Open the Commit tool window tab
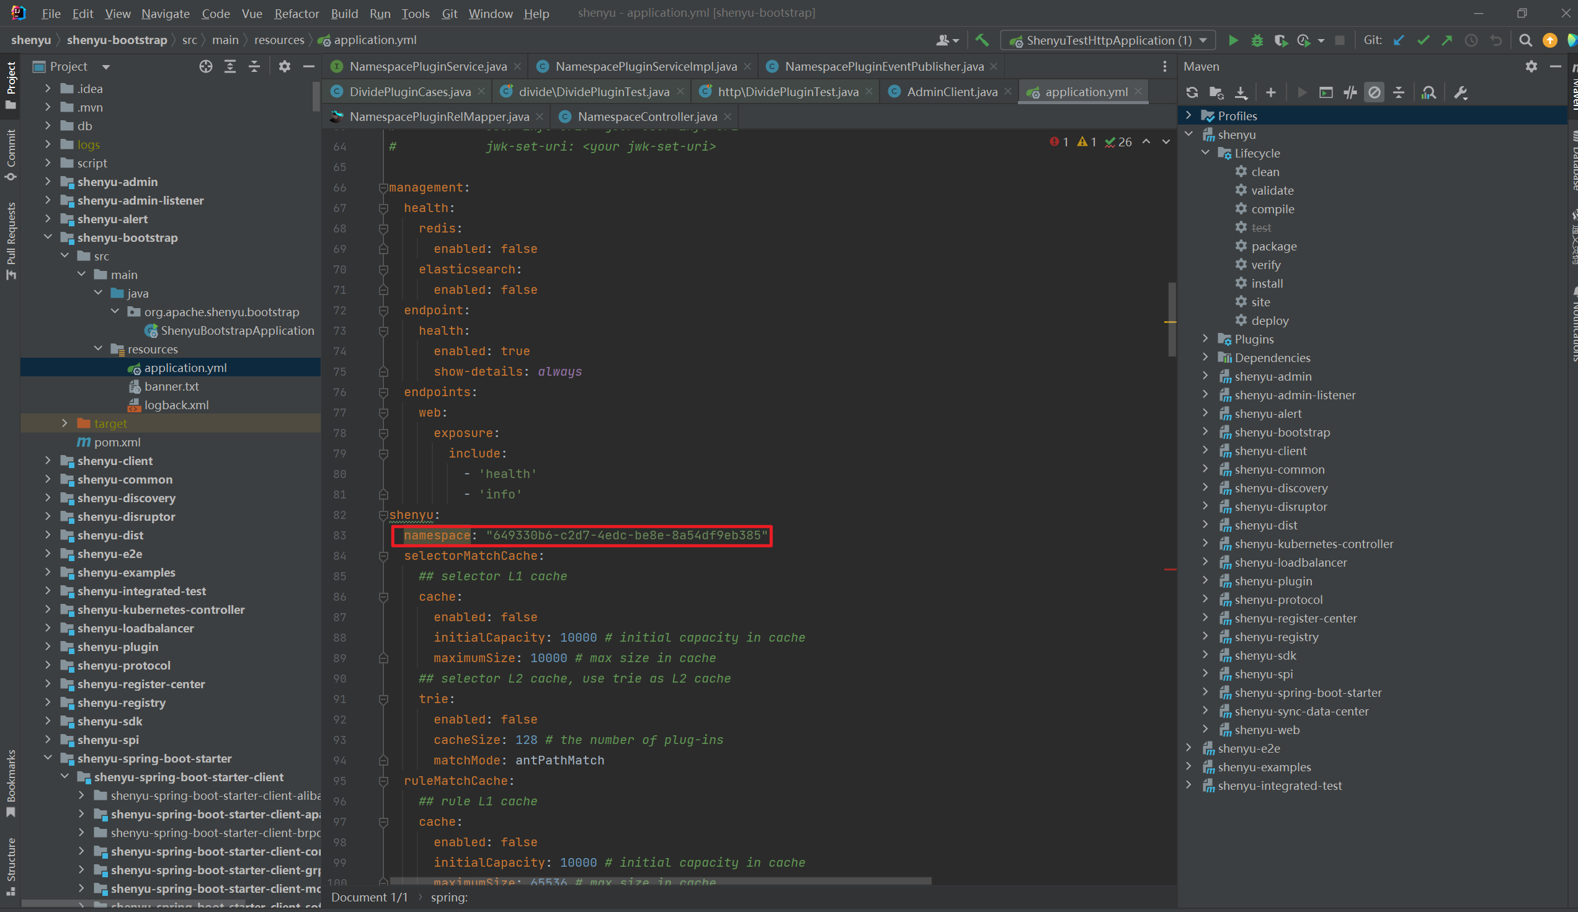Viewport: 1578px width, 912px height. 11,153
